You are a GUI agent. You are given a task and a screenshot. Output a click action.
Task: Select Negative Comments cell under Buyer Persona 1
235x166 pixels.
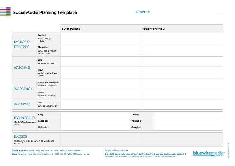pyautogui.click(x=101, y=84)
